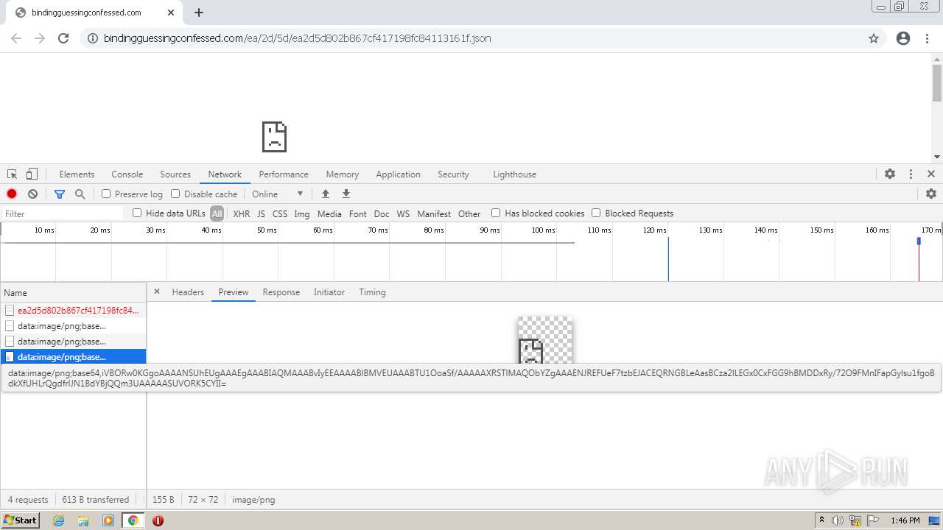Open the Security tab
This screenshot has width=943, height=530.
pos(453,174)
